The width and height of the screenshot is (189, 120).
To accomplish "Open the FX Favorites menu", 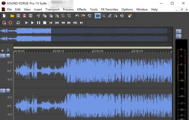I will coord(110,9).
